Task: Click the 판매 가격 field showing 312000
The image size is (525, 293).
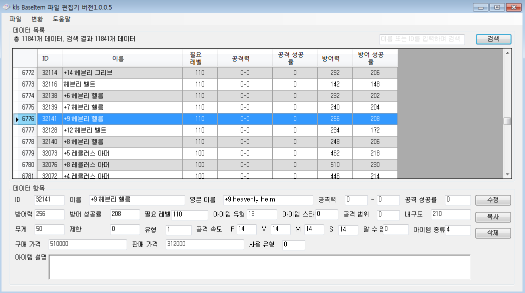Action: [x=205, y=244]
